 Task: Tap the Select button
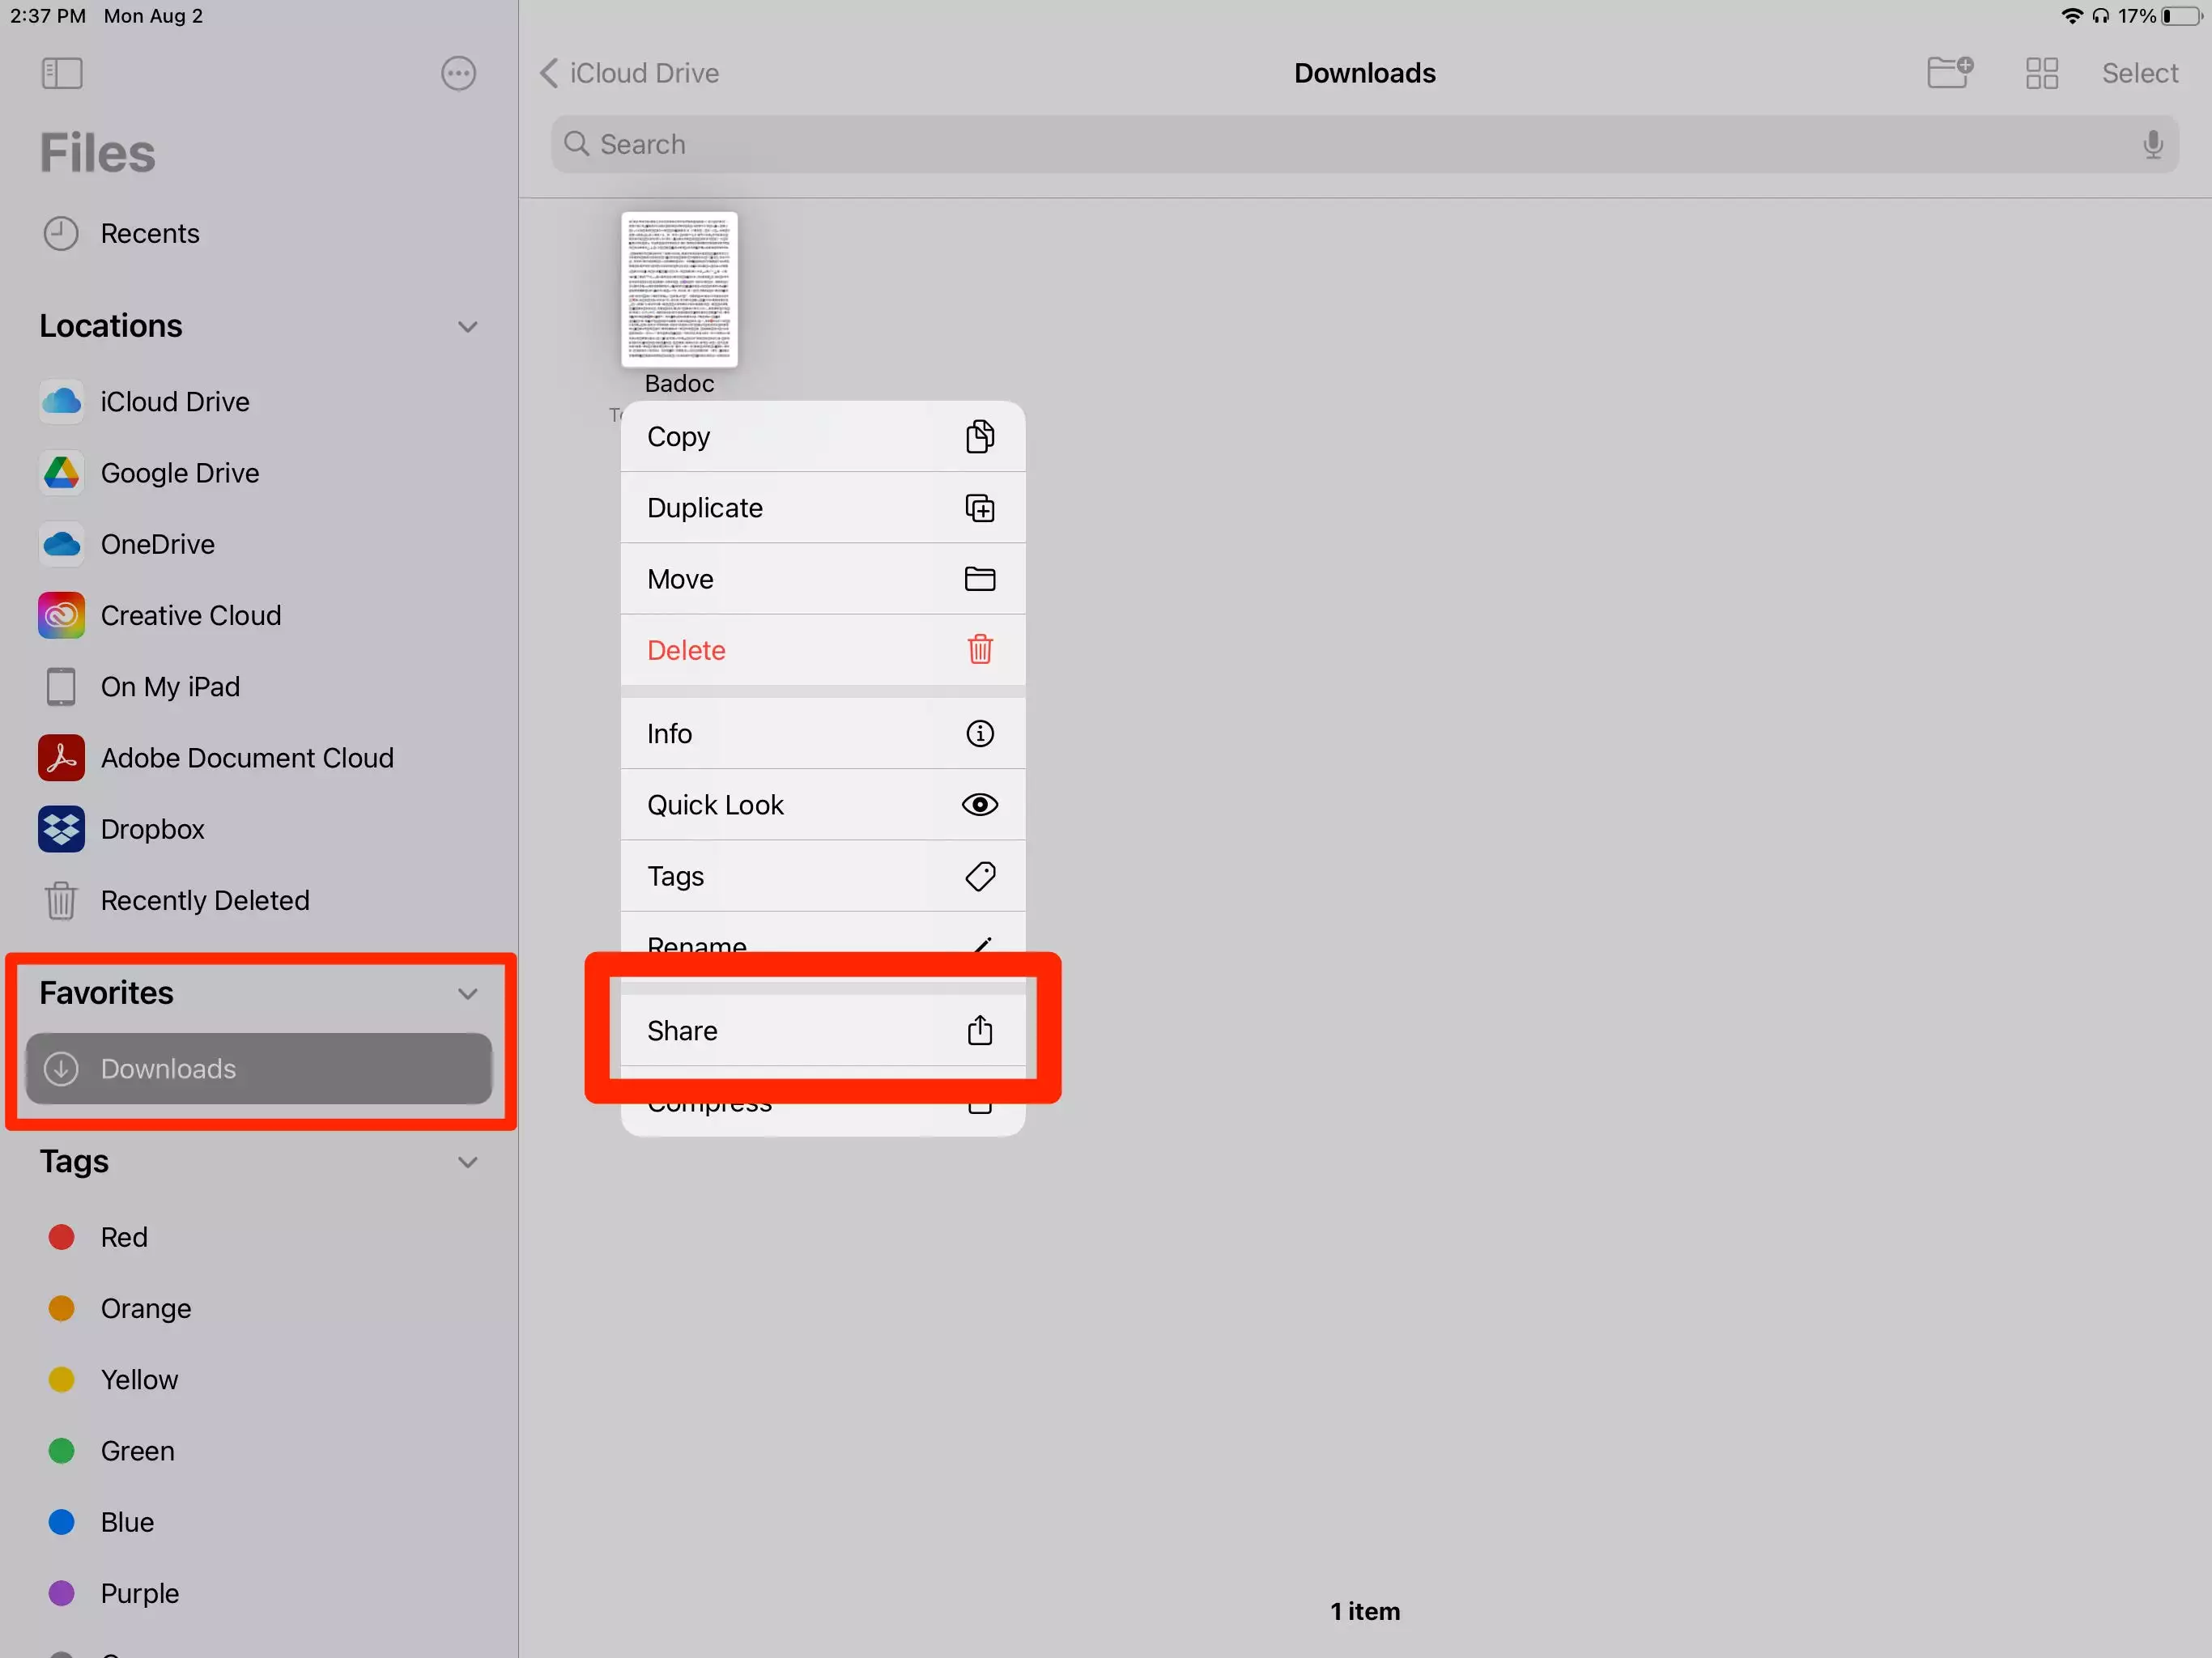pyautogui.click(x=2139, y=73)
